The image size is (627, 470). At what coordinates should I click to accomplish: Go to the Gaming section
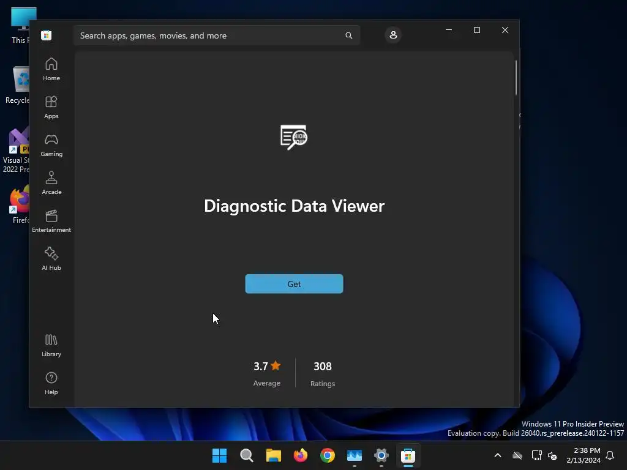pos(51,146)
